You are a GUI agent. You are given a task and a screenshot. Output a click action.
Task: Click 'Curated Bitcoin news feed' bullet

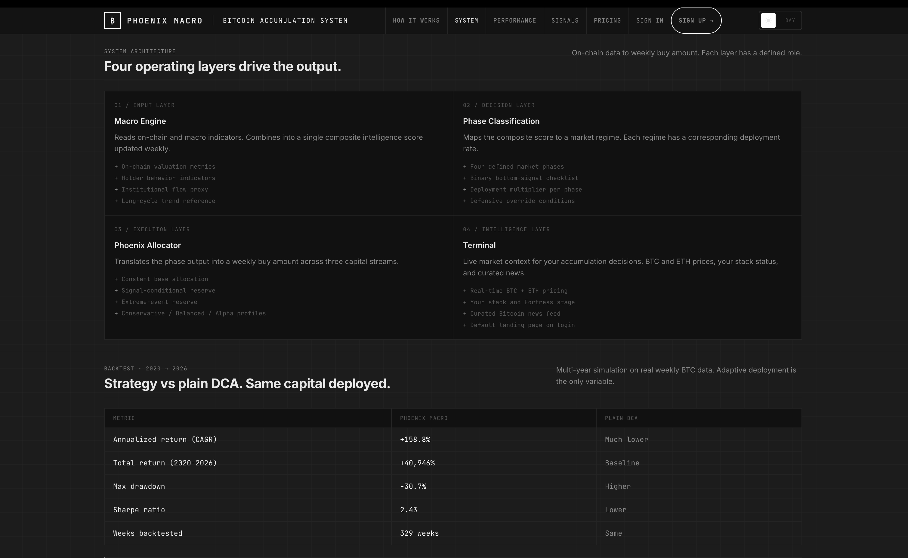512,314
